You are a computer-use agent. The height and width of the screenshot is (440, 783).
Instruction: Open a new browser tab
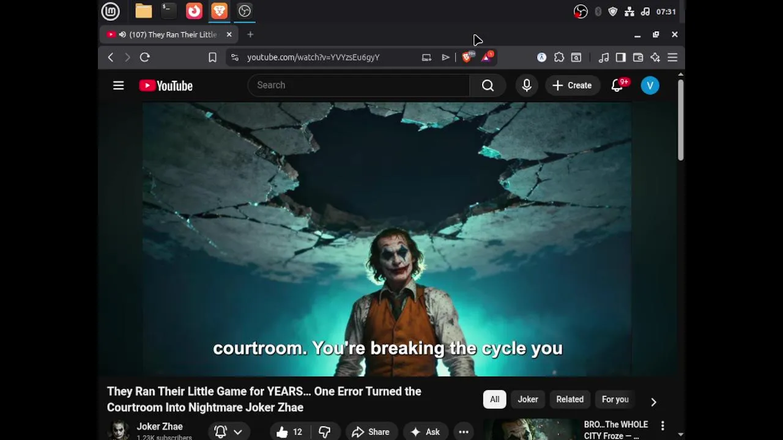pyautogui.click(x=250, y=35)
